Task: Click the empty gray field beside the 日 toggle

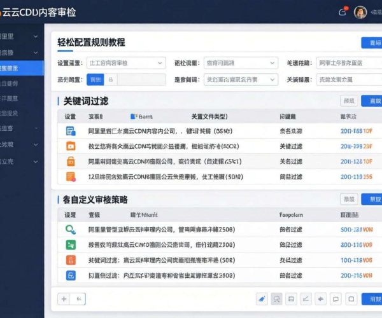Action: pos(141,79)
